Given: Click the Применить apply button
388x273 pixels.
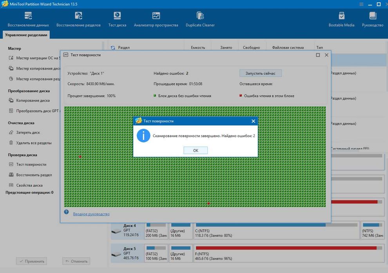Looking at the screenshot, I should (31, 261).
